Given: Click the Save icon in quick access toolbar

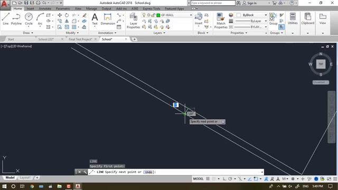Looking at the screenshot, I should [26, 3].
